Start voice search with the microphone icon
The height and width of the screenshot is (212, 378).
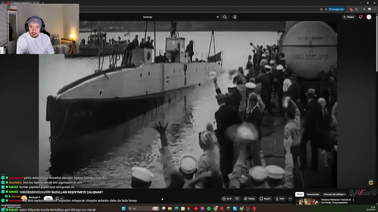(235, 17)
